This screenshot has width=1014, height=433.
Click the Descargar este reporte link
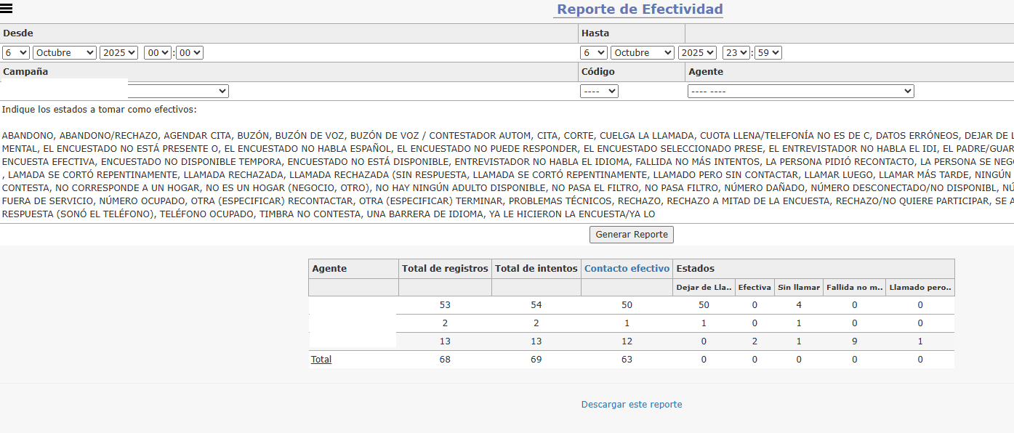coord(632,405)
